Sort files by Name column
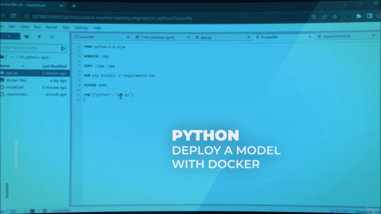The width and height of the screenshot is (381, 214). [x=5, y=66]
